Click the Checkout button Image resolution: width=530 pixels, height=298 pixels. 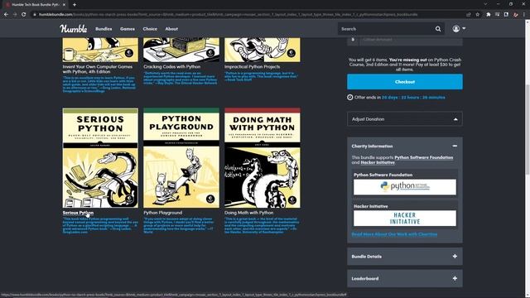pyautogui.click(x=405, y=82)
